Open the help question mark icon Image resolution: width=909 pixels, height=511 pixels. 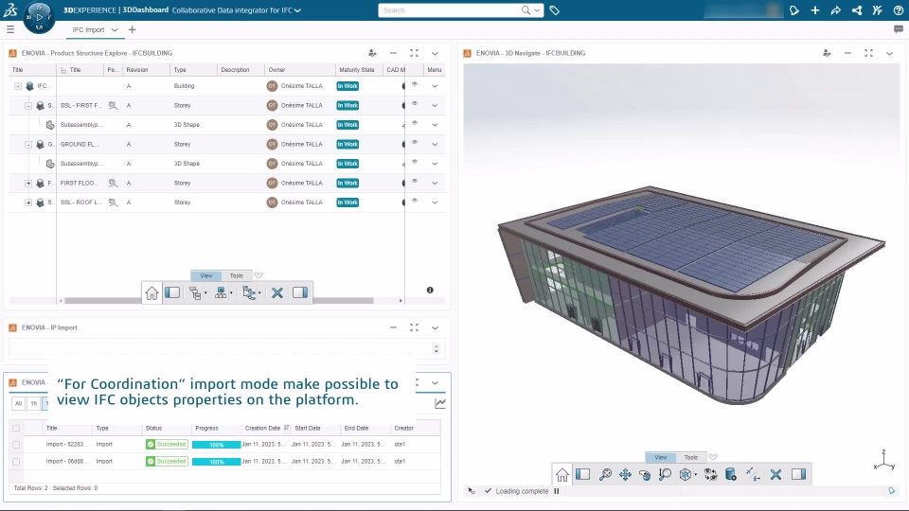point(898,10)
